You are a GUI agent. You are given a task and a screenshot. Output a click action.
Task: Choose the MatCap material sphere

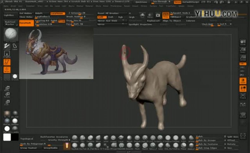7,121
